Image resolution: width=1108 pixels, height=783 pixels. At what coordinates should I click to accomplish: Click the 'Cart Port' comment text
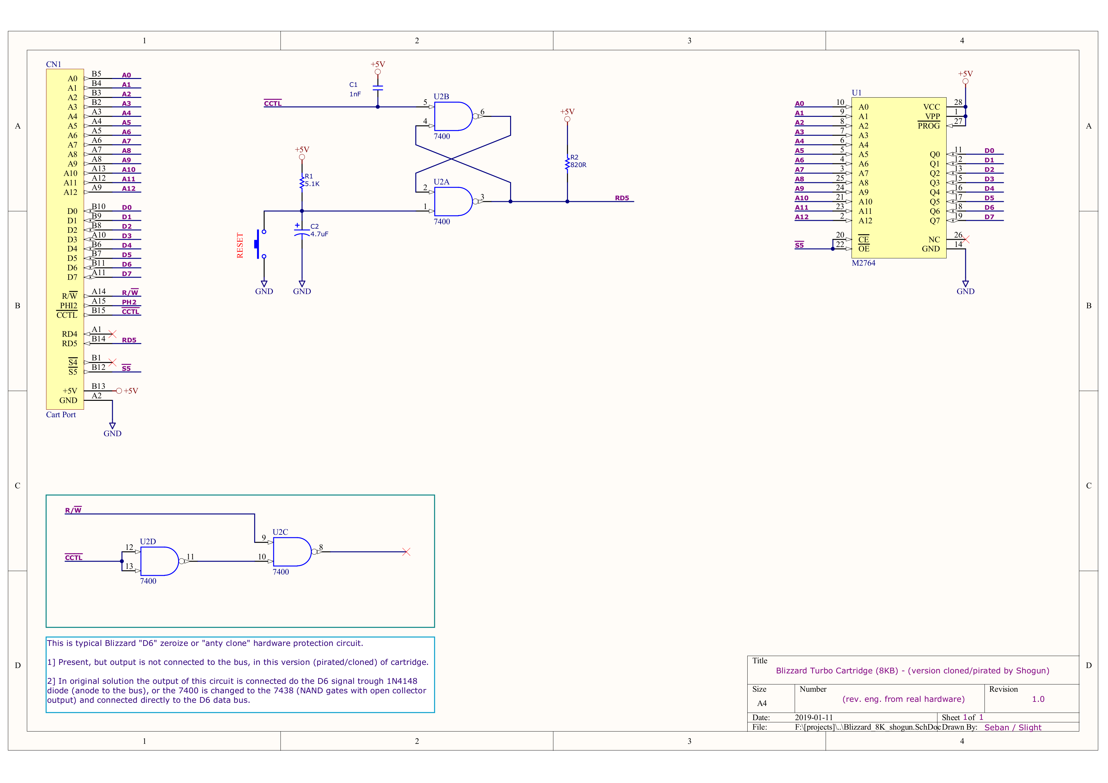click(x=61, y=414)
